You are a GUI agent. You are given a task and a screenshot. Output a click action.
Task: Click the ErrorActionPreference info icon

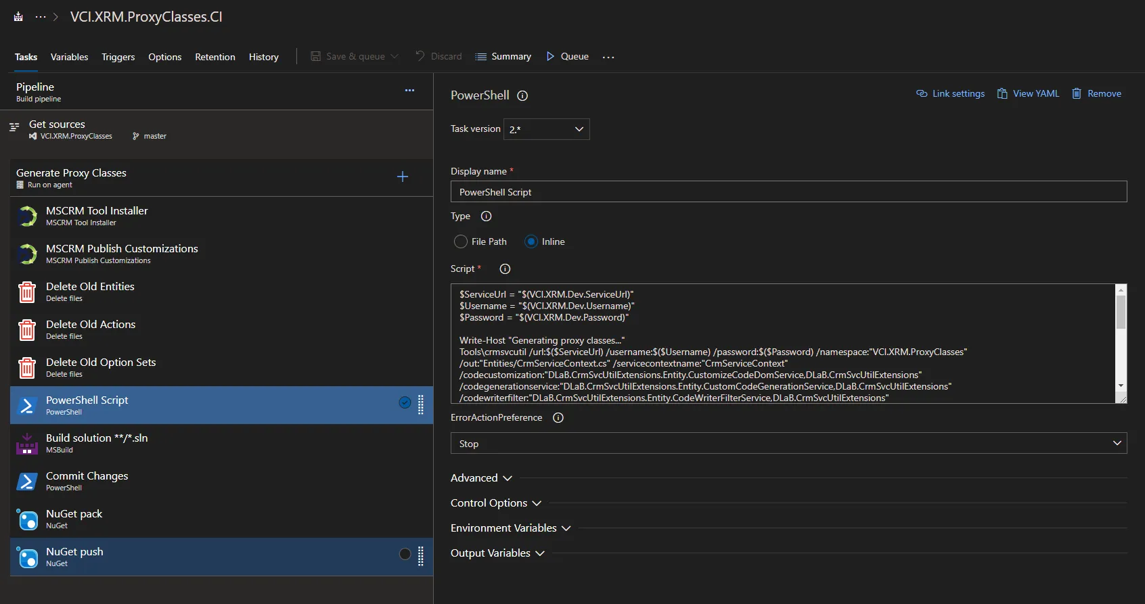pos(558,418)
